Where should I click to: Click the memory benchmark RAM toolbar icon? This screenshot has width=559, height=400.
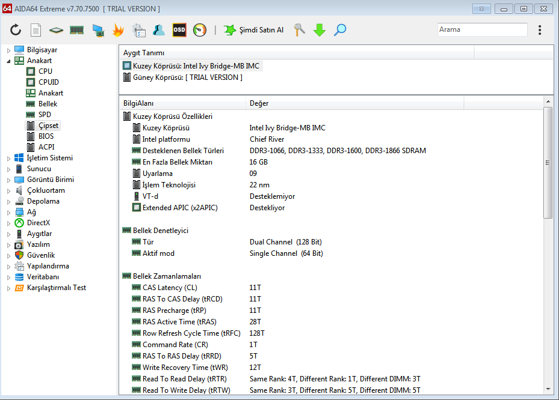coord(76,30)
